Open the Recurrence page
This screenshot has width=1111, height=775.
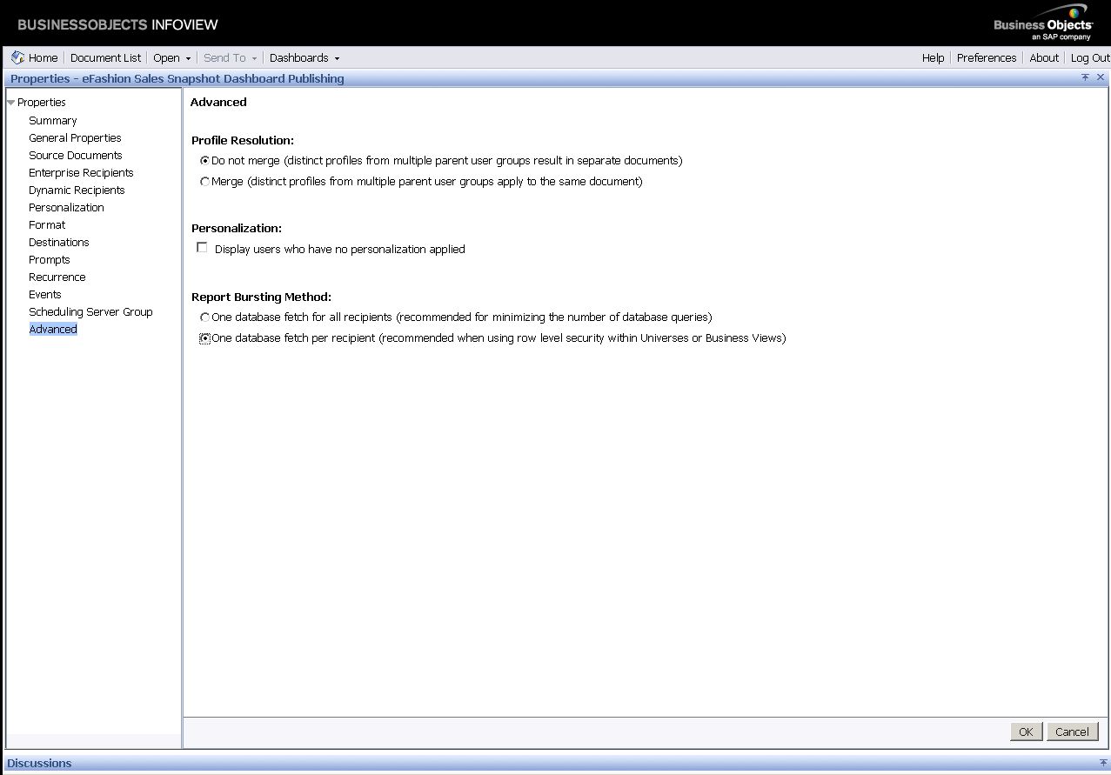pyautogui.click(x=57, y=277)
